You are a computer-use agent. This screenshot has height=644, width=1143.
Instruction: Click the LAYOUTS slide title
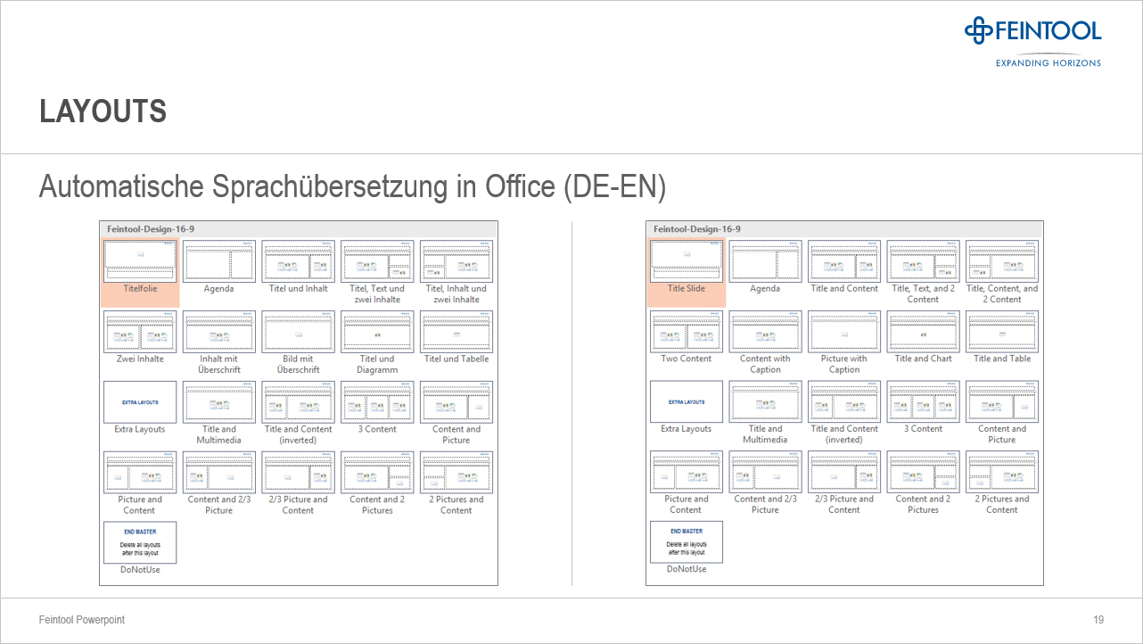[103, 111]
